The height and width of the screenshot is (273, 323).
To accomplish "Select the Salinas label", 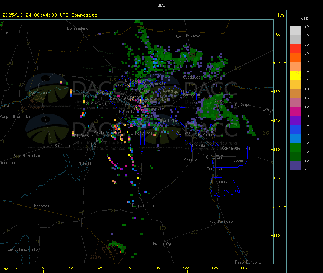I will (62, 146).
